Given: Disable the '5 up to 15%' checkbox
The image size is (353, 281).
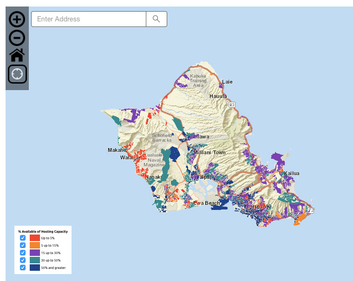Looking at the screenshot, I should (x=23, y=245).
